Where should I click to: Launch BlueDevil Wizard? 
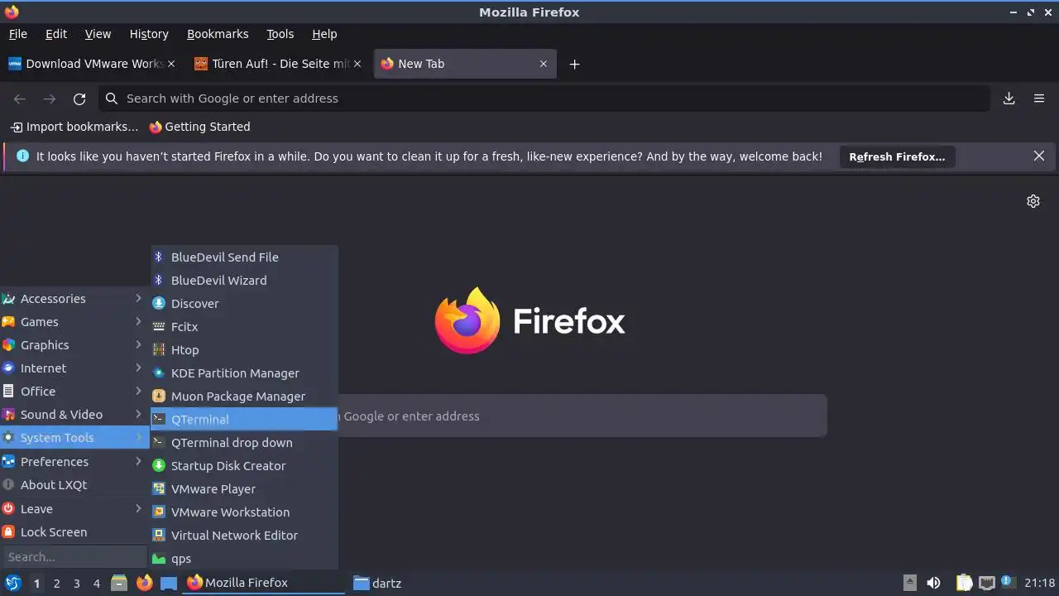point(244,281)
